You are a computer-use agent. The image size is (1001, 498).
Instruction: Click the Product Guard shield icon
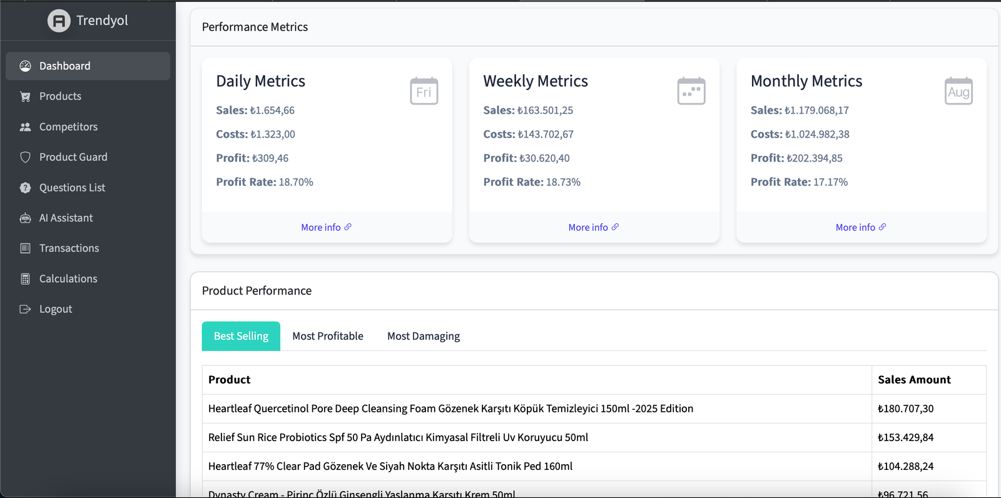(25, 157)
